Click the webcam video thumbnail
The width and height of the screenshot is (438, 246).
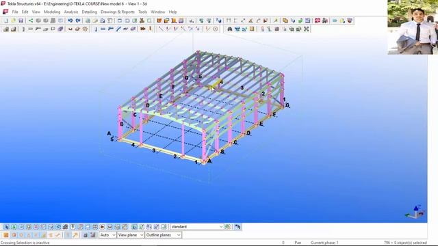(x=413, y=27)
